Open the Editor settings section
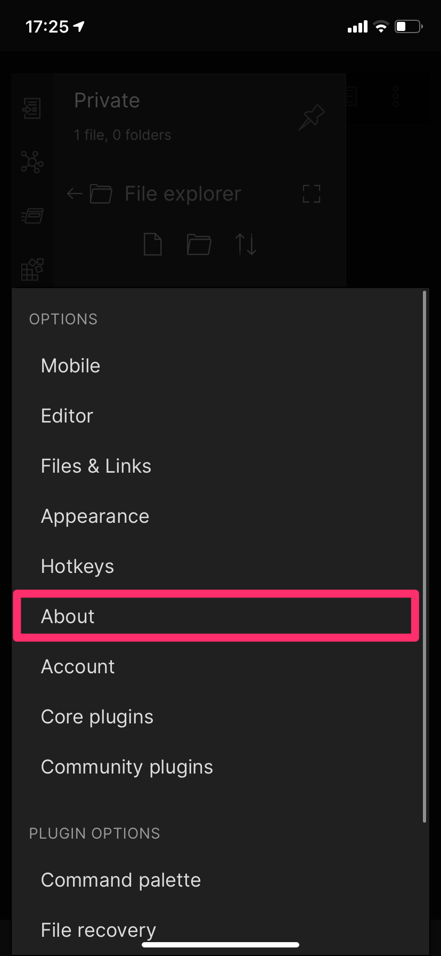 tap(67, 416)
